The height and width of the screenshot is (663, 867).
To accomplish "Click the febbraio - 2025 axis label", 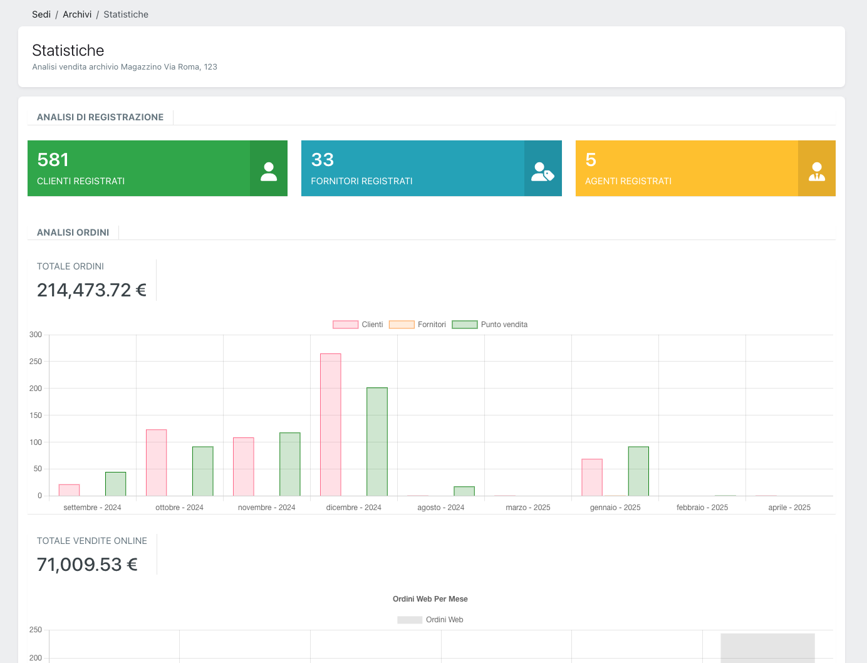I will [702, 508].
